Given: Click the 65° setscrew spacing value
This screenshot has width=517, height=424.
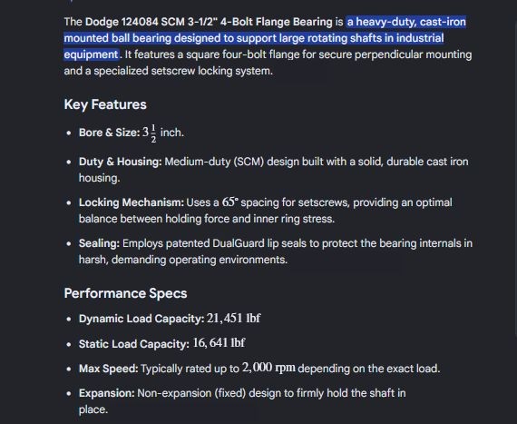Looking at the screenshot, I should tap(229, 202).
